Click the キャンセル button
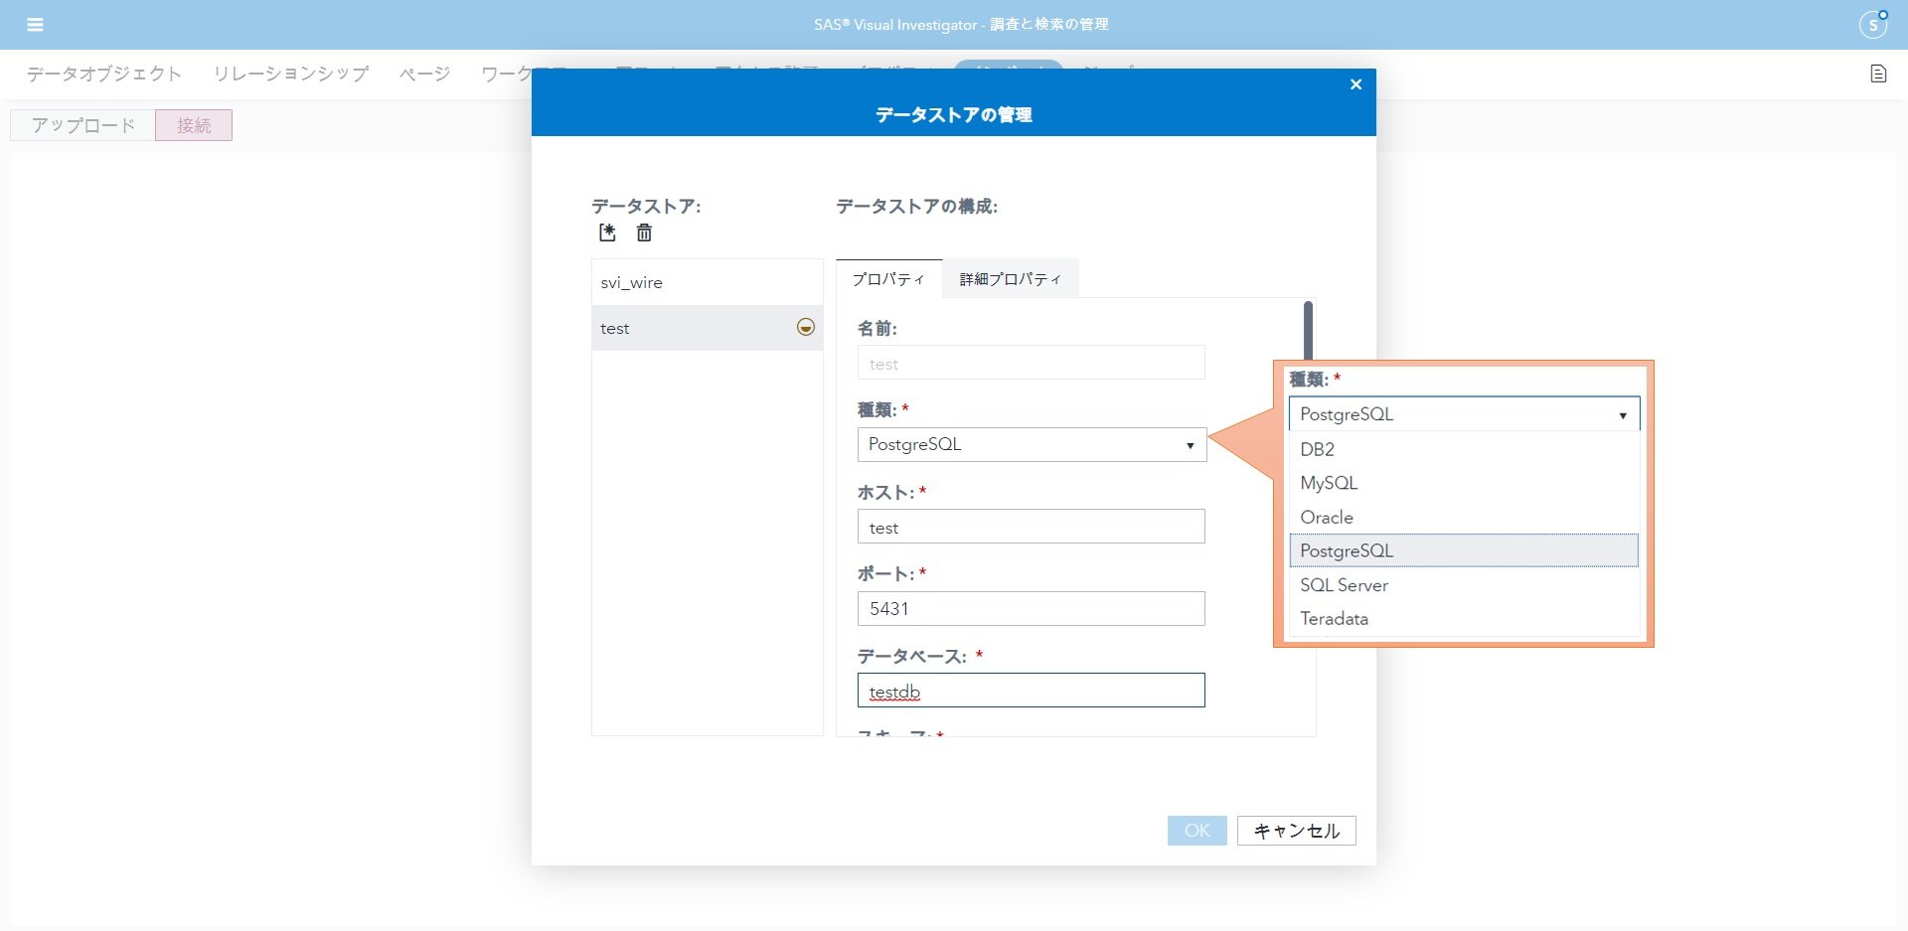Screen dimensions: 1908x931 1296,831
